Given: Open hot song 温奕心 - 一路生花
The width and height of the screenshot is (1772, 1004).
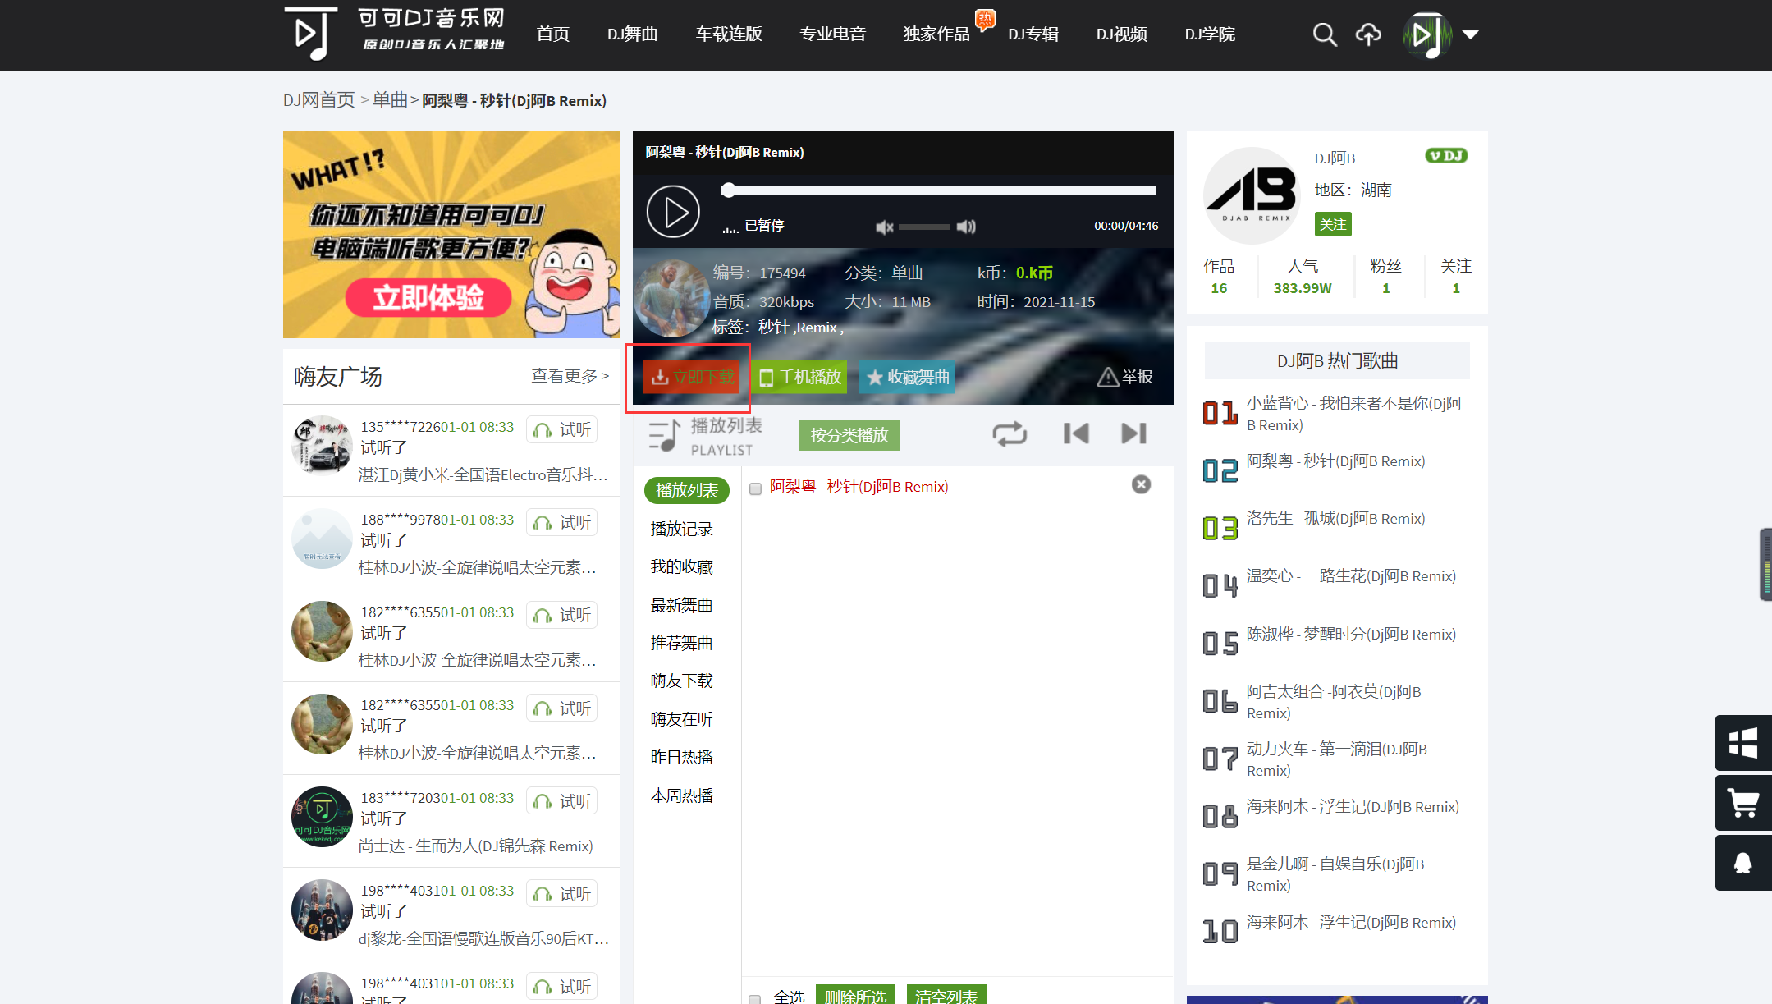Looking at the screenshot, I should 1351,576.
